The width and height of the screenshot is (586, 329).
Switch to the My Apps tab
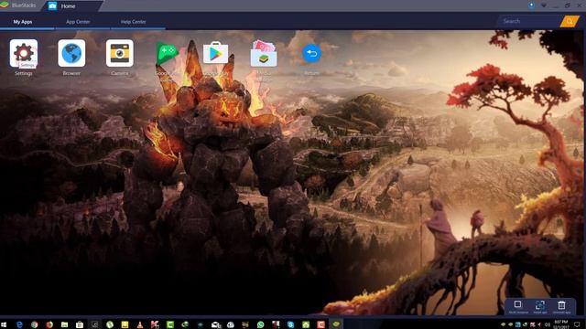pyautogui.click(x=23, y=22)
